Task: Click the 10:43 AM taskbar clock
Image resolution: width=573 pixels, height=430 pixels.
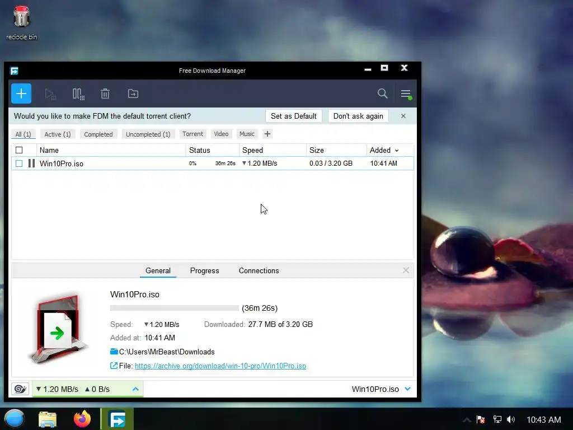Action: coord(544,419)
